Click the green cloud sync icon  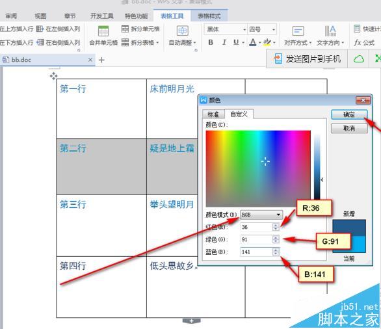point(359,59)
